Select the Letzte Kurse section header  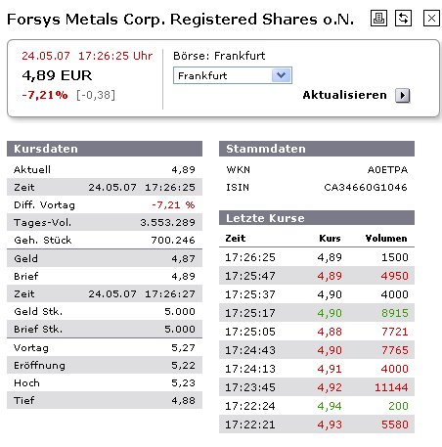pos(317,218)
